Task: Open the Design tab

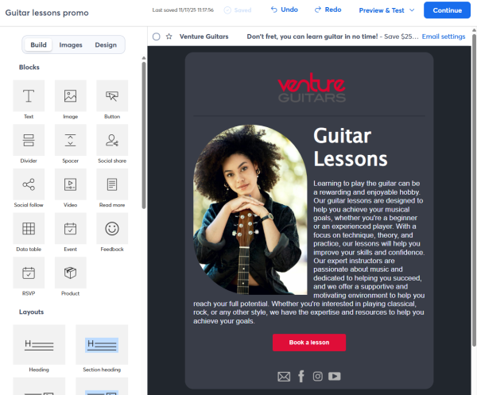Action: [x=106, y=45]
